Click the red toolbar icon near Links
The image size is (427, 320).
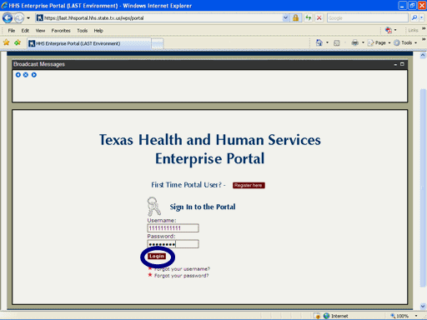coord(389,30)
